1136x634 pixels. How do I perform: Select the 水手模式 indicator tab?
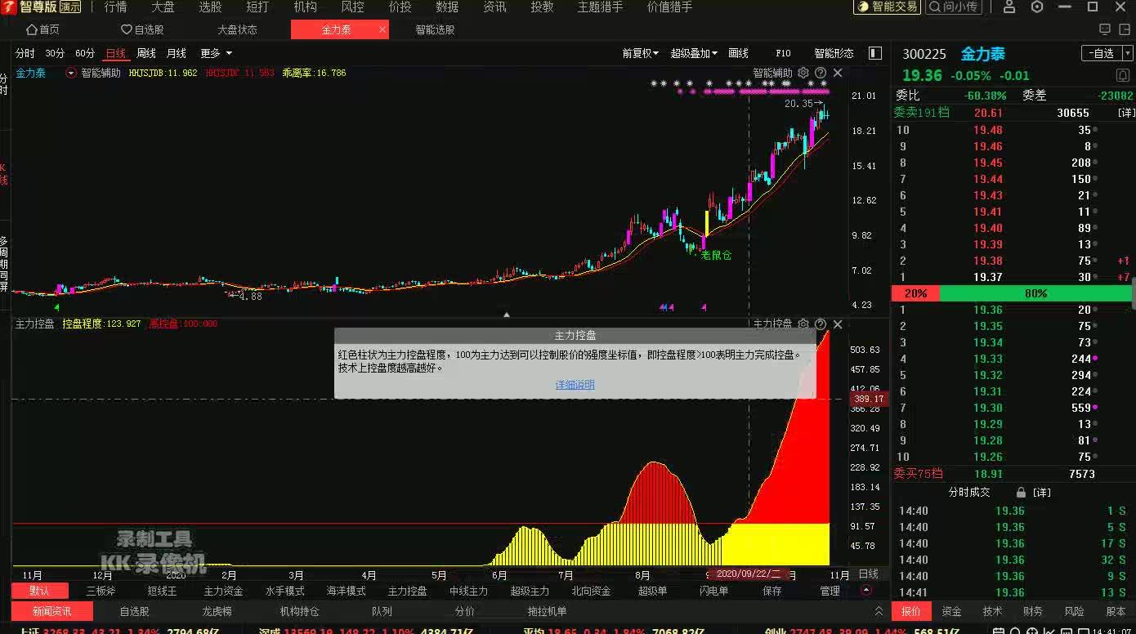[x=284, y=591]
